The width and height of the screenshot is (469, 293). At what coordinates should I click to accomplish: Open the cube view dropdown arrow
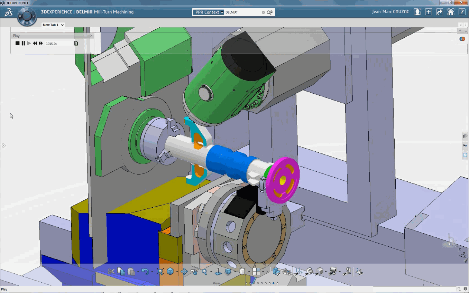click(x=177, y=272)
